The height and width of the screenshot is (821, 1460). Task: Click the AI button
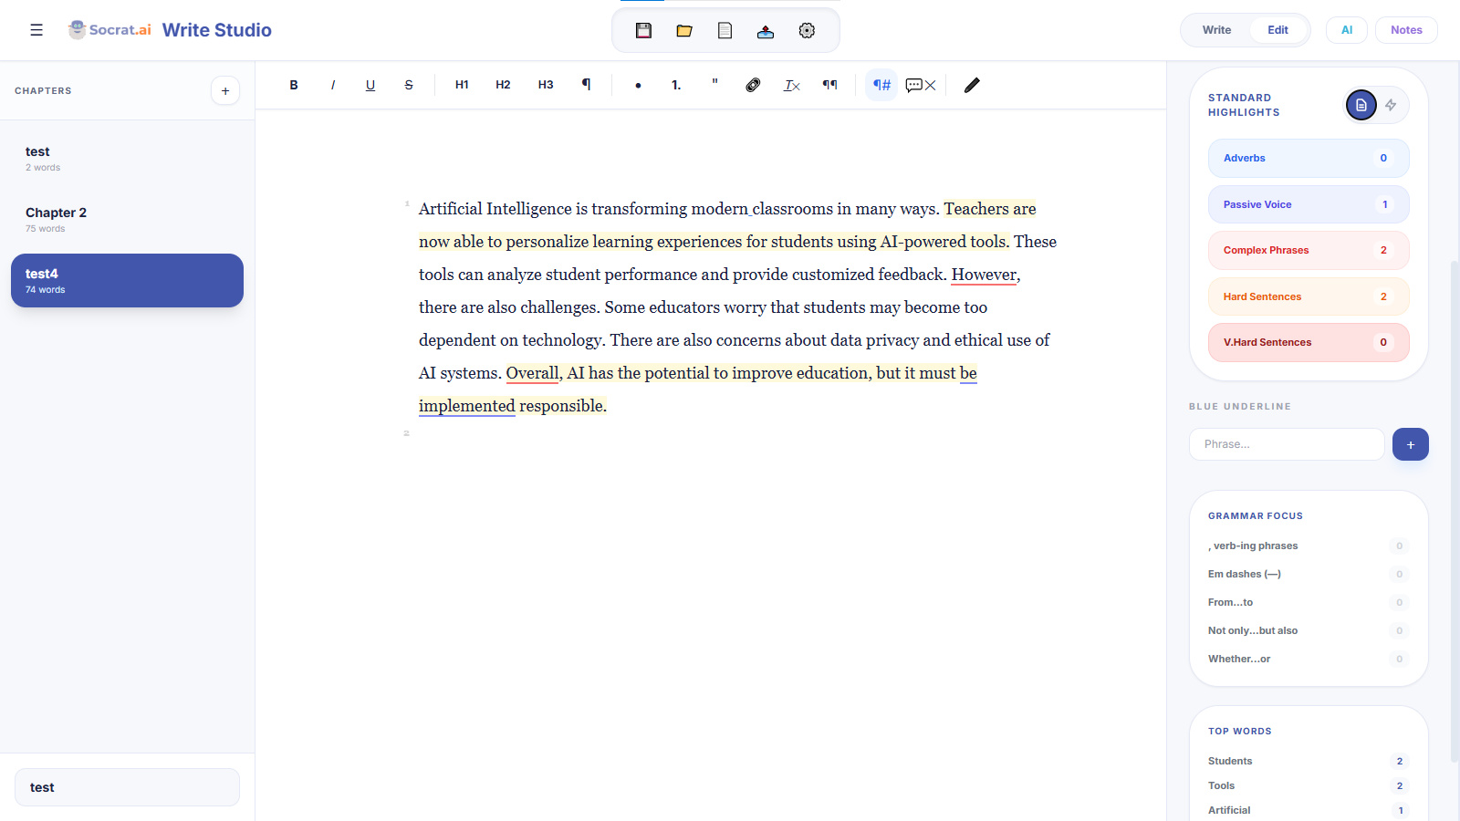pyautogui.click(x=1346, y=30)
